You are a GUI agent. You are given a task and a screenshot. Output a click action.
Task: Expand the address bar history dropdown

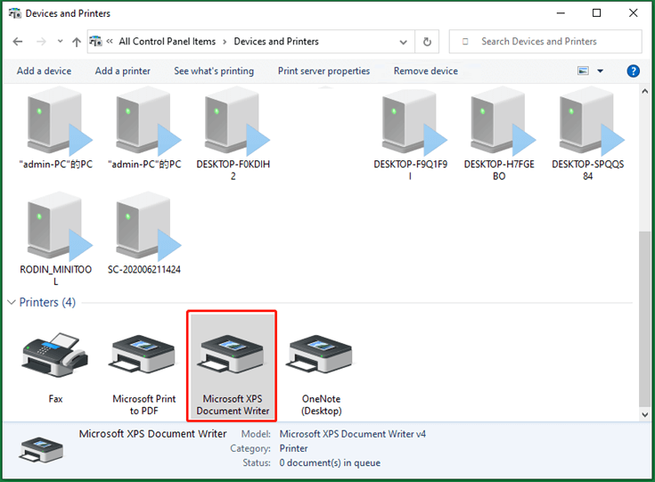[x=403, y=42]
